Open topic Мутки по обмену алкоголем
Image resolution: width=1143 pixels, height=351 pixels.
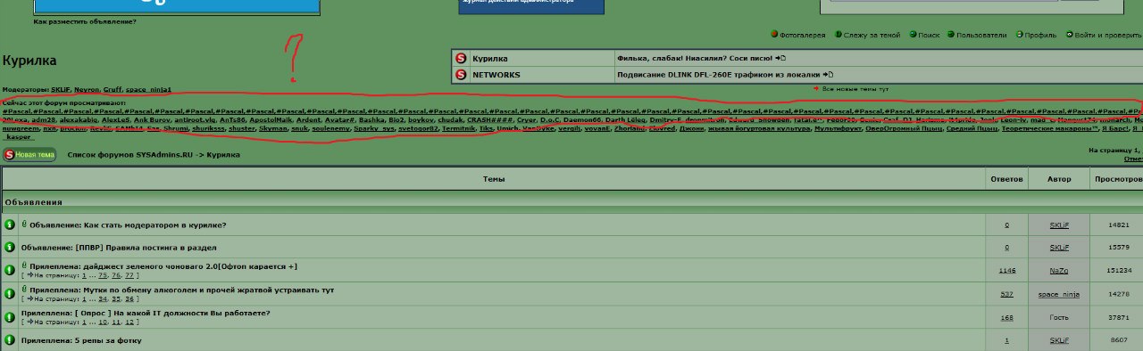click(x=210, y=290)
